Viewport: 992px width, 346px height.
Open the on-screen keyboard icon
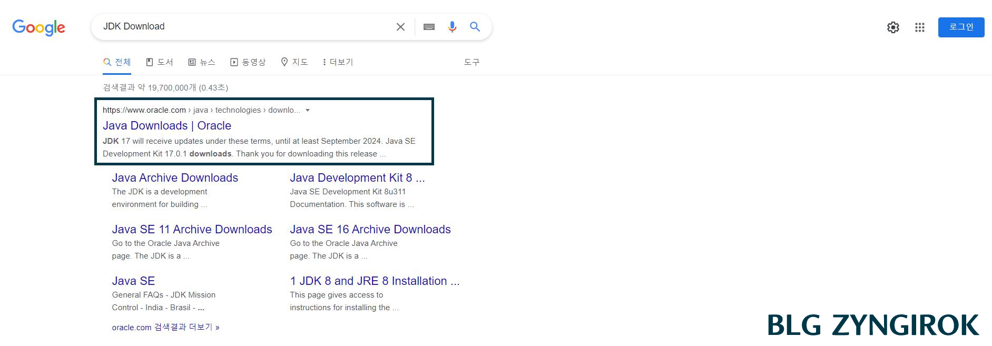click(x=429, y=27)
